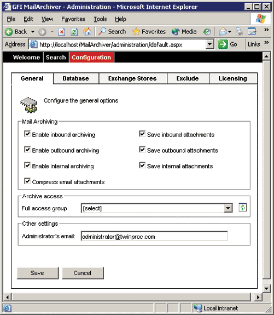Click the Windows flag logo

click(x=260, y=19)
